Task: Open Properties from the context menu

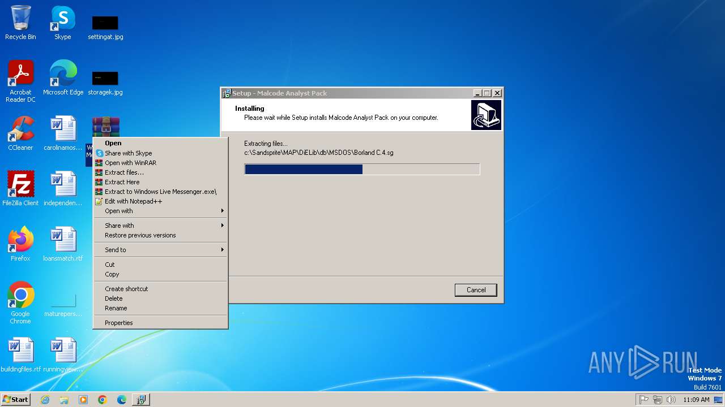Action: tap(160, 323)
